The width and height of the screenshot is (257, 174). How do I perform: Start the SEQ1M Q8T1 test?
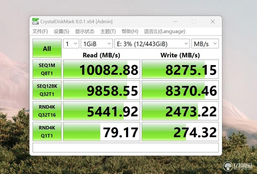(47, 69)
